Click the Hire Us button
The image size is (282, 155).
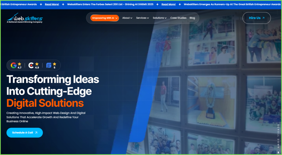tap(257, 18)
